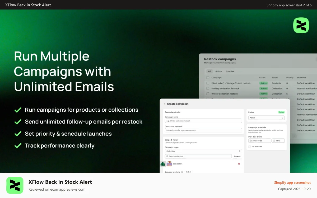The width and height of the screenshot is (317, 198).
Task: Open the '[Best seller] - Vintage T-shirt restock' campaign
Action: [231, 83]
